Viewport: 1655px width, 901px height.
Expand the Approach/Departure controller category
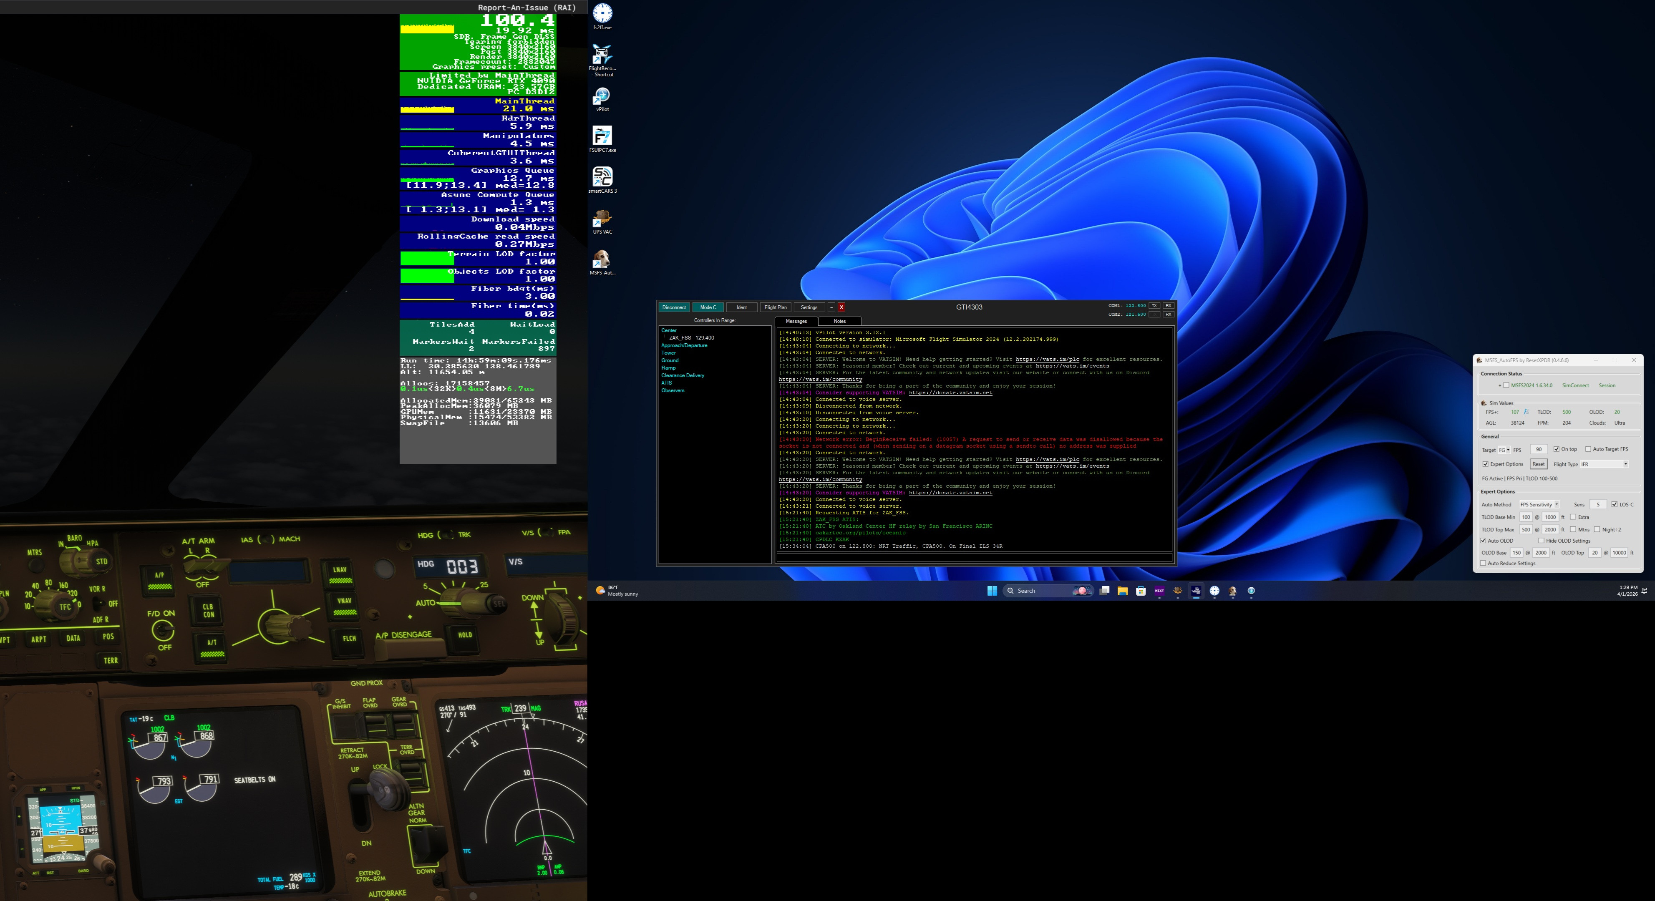click(684, 345)
